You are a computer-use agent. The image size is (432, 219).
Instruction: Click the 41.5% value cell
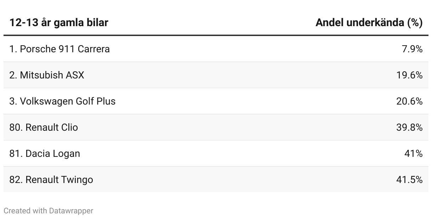[x=410, y=180]
